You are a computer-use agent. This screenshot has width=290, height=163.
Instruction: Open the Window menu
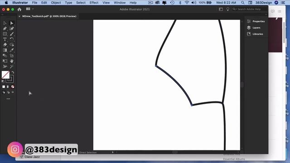pos(120,3)
